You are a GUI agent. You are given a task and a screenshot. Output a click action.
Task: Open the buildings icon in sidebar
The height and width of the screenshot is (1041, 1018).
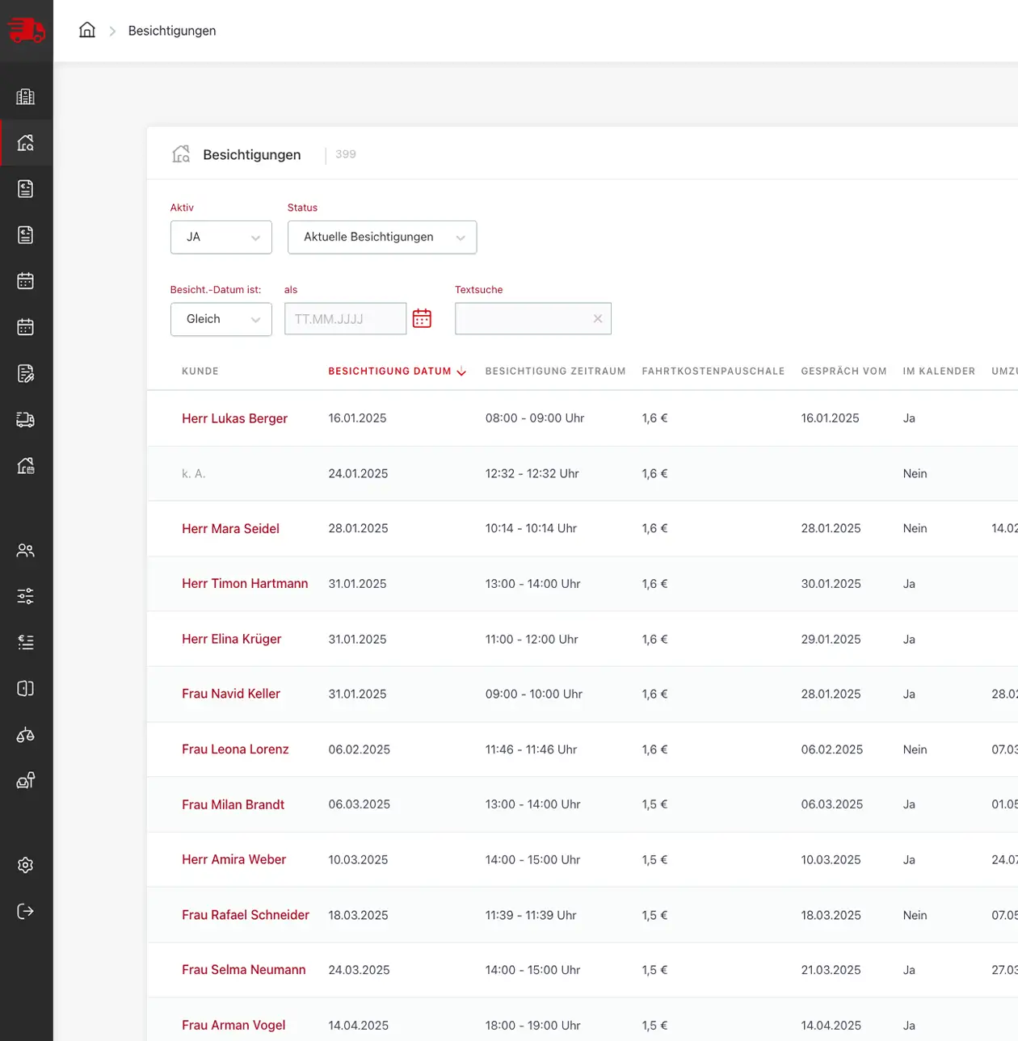[26, 97]
